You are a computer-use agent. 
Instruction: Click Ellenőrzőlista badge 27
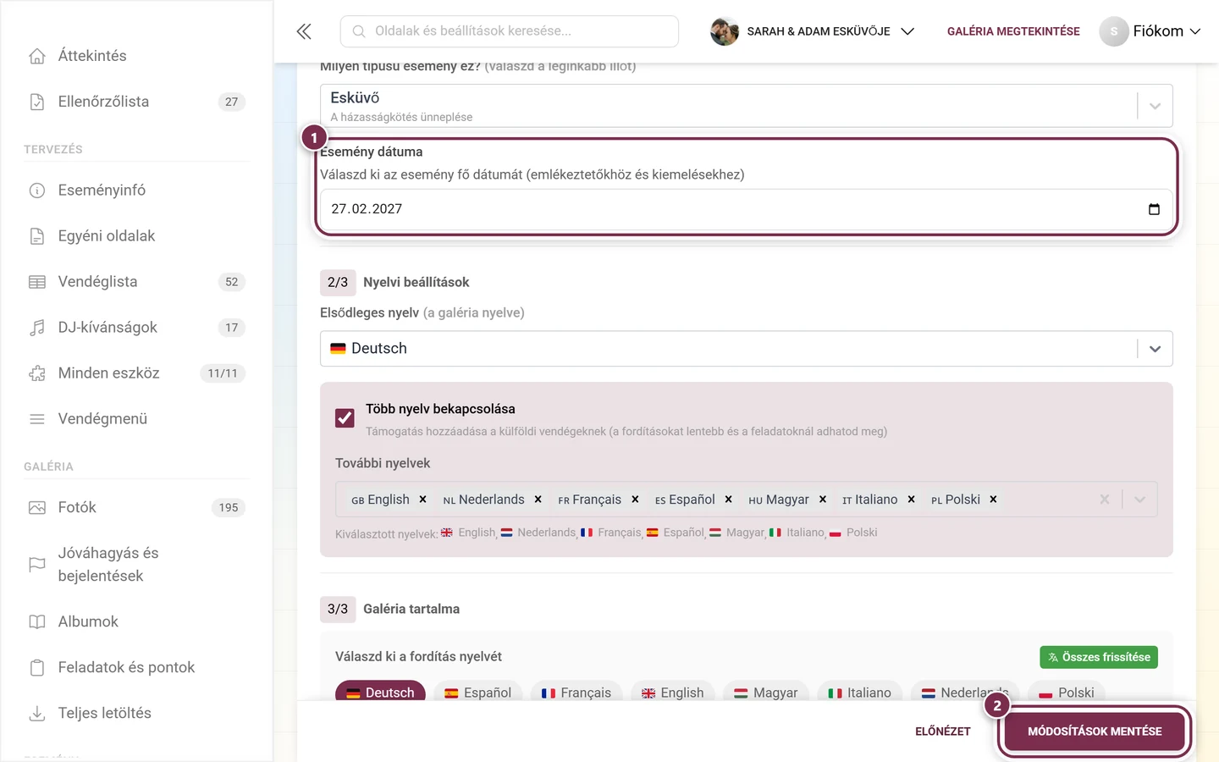(x=232, y=102)
